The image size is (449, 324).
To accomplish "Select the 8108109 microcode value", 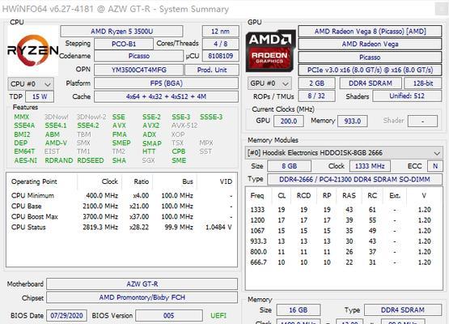I will pyautogui.click(x=221, y=56).
